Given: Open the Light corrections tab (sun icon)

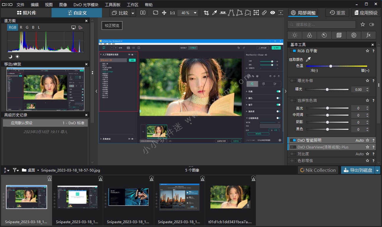Looking at the screenshot, I should [295, 35].
